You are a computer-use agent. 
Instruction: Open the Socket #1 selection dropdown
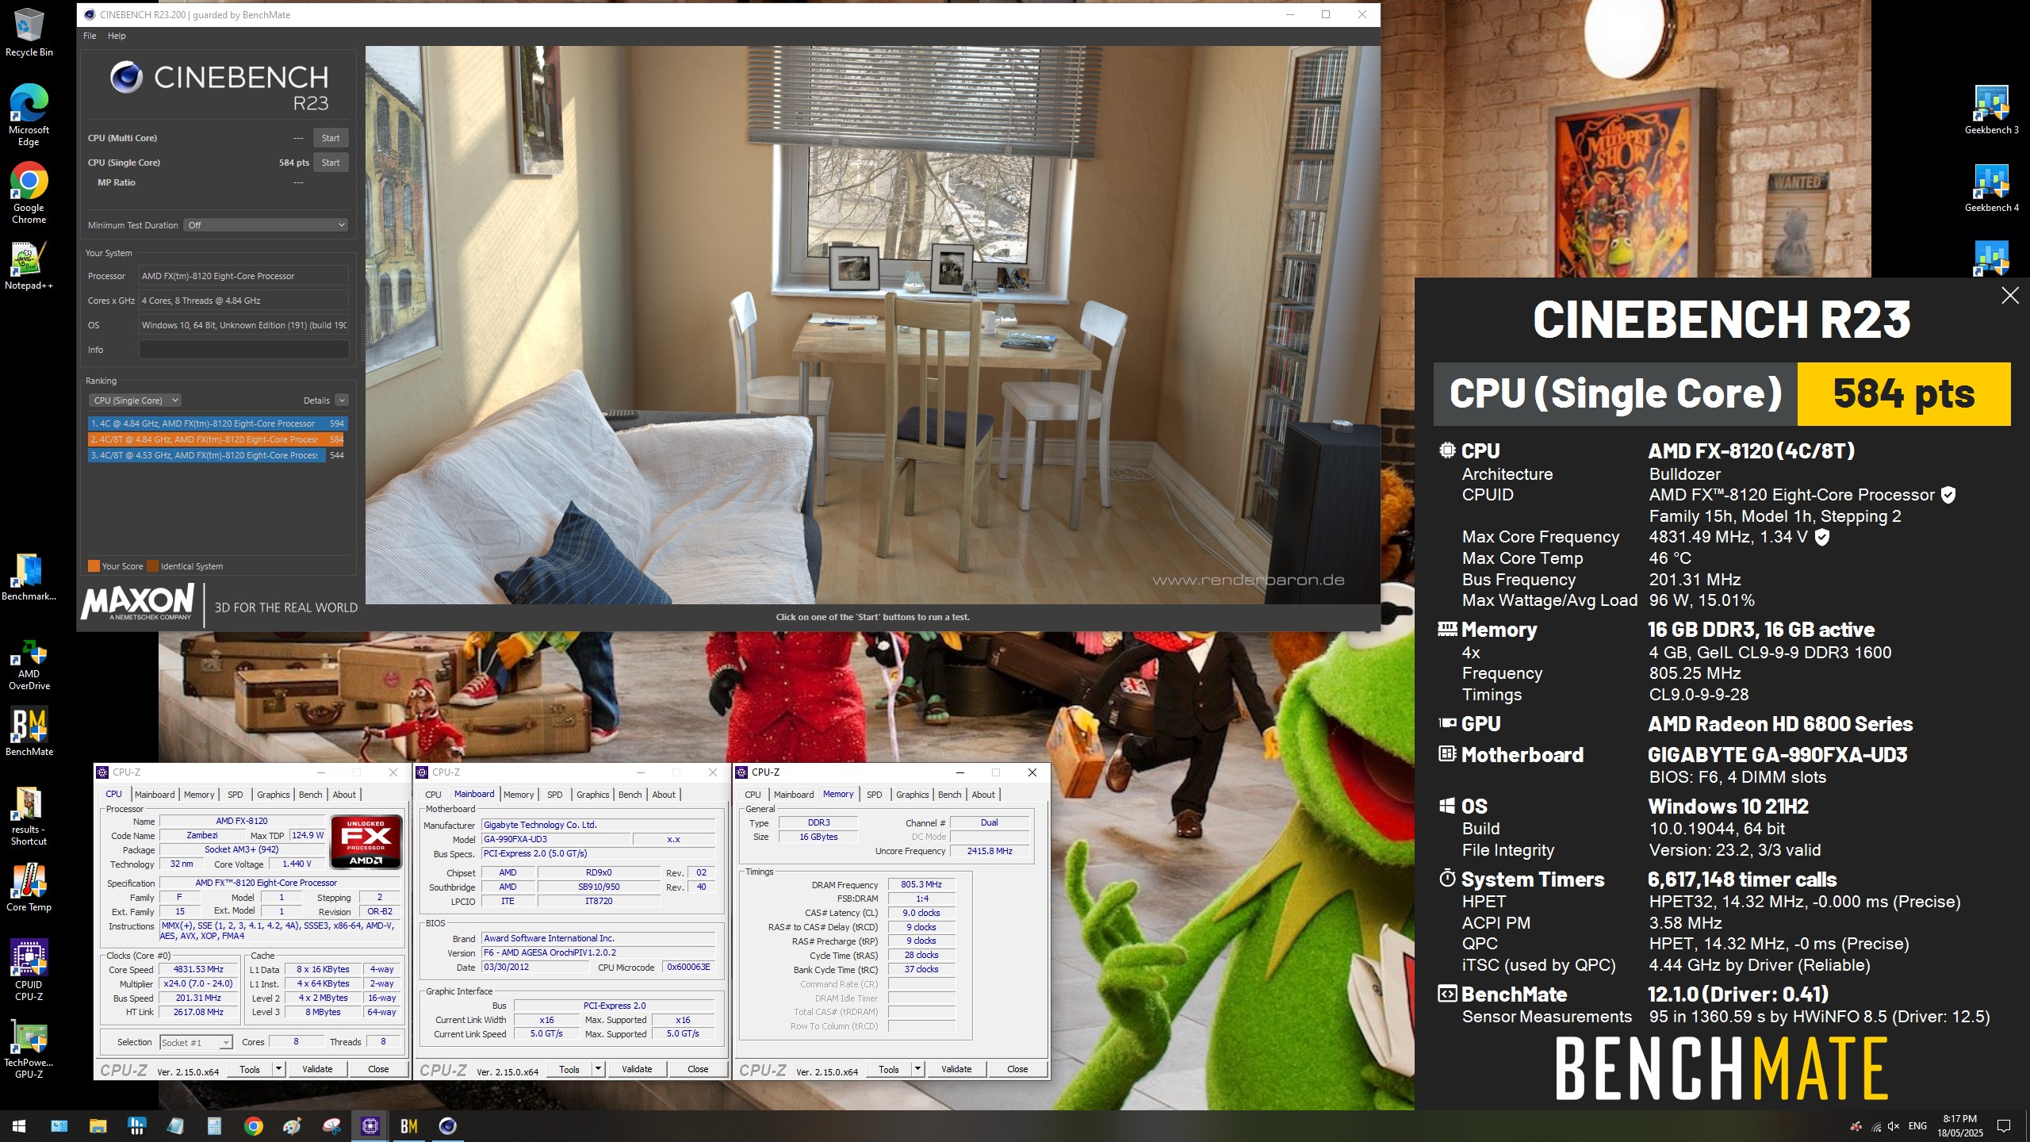[196, 1043]
